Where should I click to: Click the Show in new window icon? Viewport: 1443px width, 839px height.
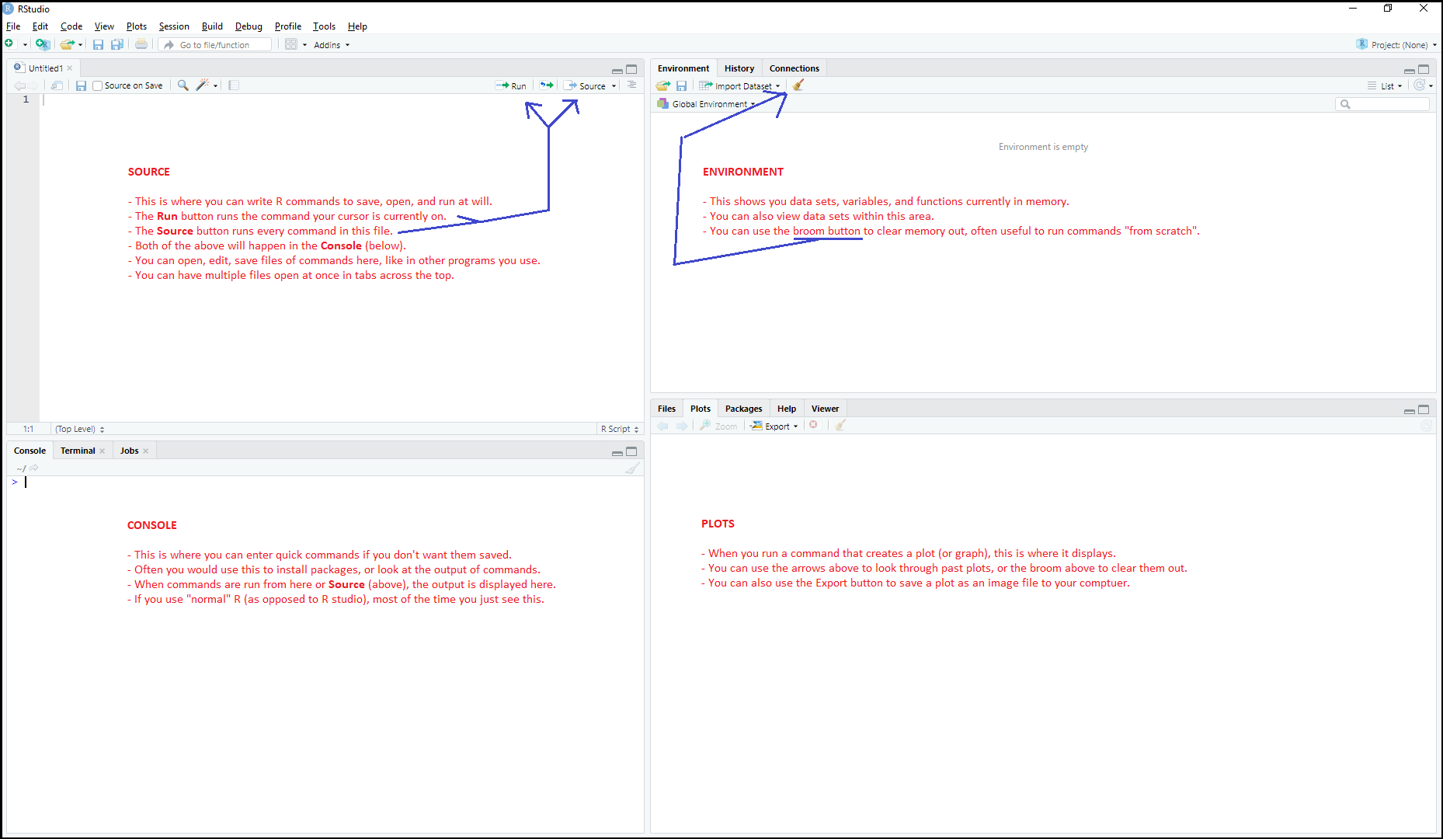click(x=57, y=85)
